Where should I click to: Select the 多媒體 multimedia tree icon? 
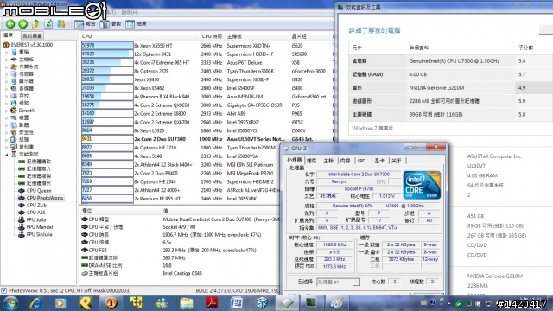[14, 88]
